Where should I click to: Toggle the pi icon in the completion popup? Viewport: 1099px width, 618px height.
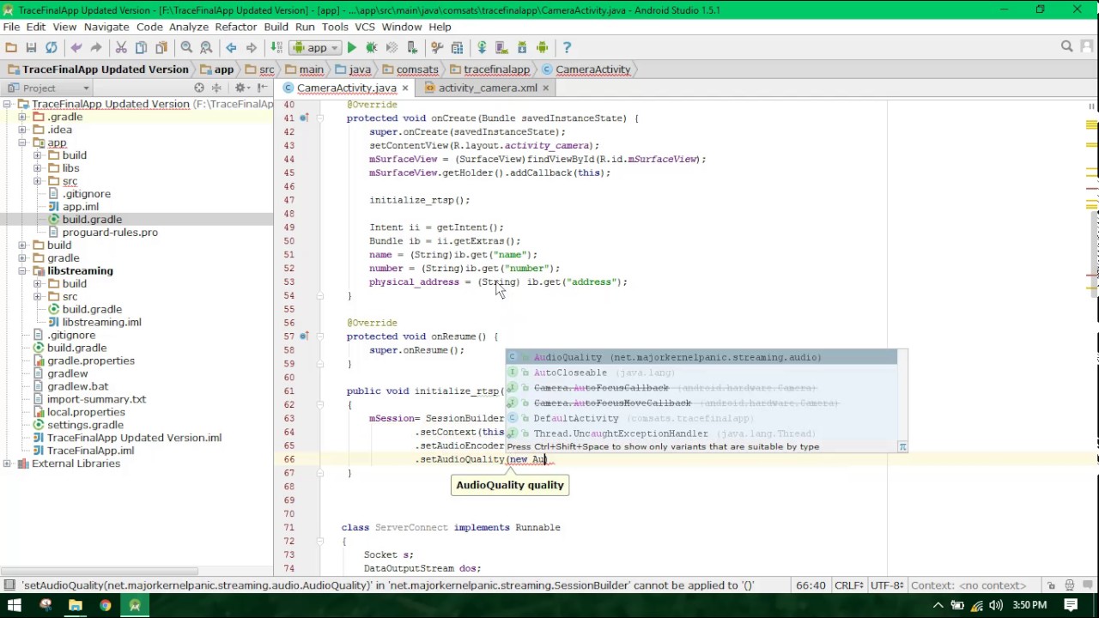(902, 447)
